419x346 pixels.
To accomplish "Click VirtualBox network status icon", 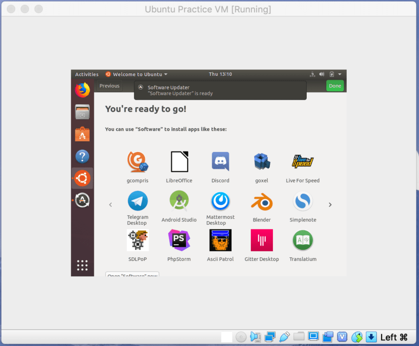I will coord(270,337).
